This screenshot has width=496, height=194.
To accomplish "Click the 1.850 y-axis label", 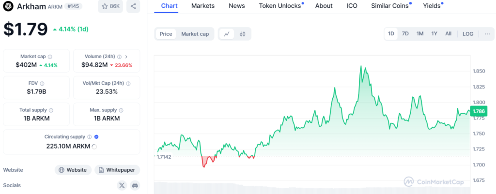I will pyautogui.click(x=479, y=71).
